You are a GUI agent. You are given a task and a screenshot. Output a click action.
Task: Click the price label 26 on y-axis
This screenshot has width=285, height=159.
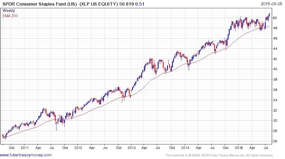tap(275, 141)
